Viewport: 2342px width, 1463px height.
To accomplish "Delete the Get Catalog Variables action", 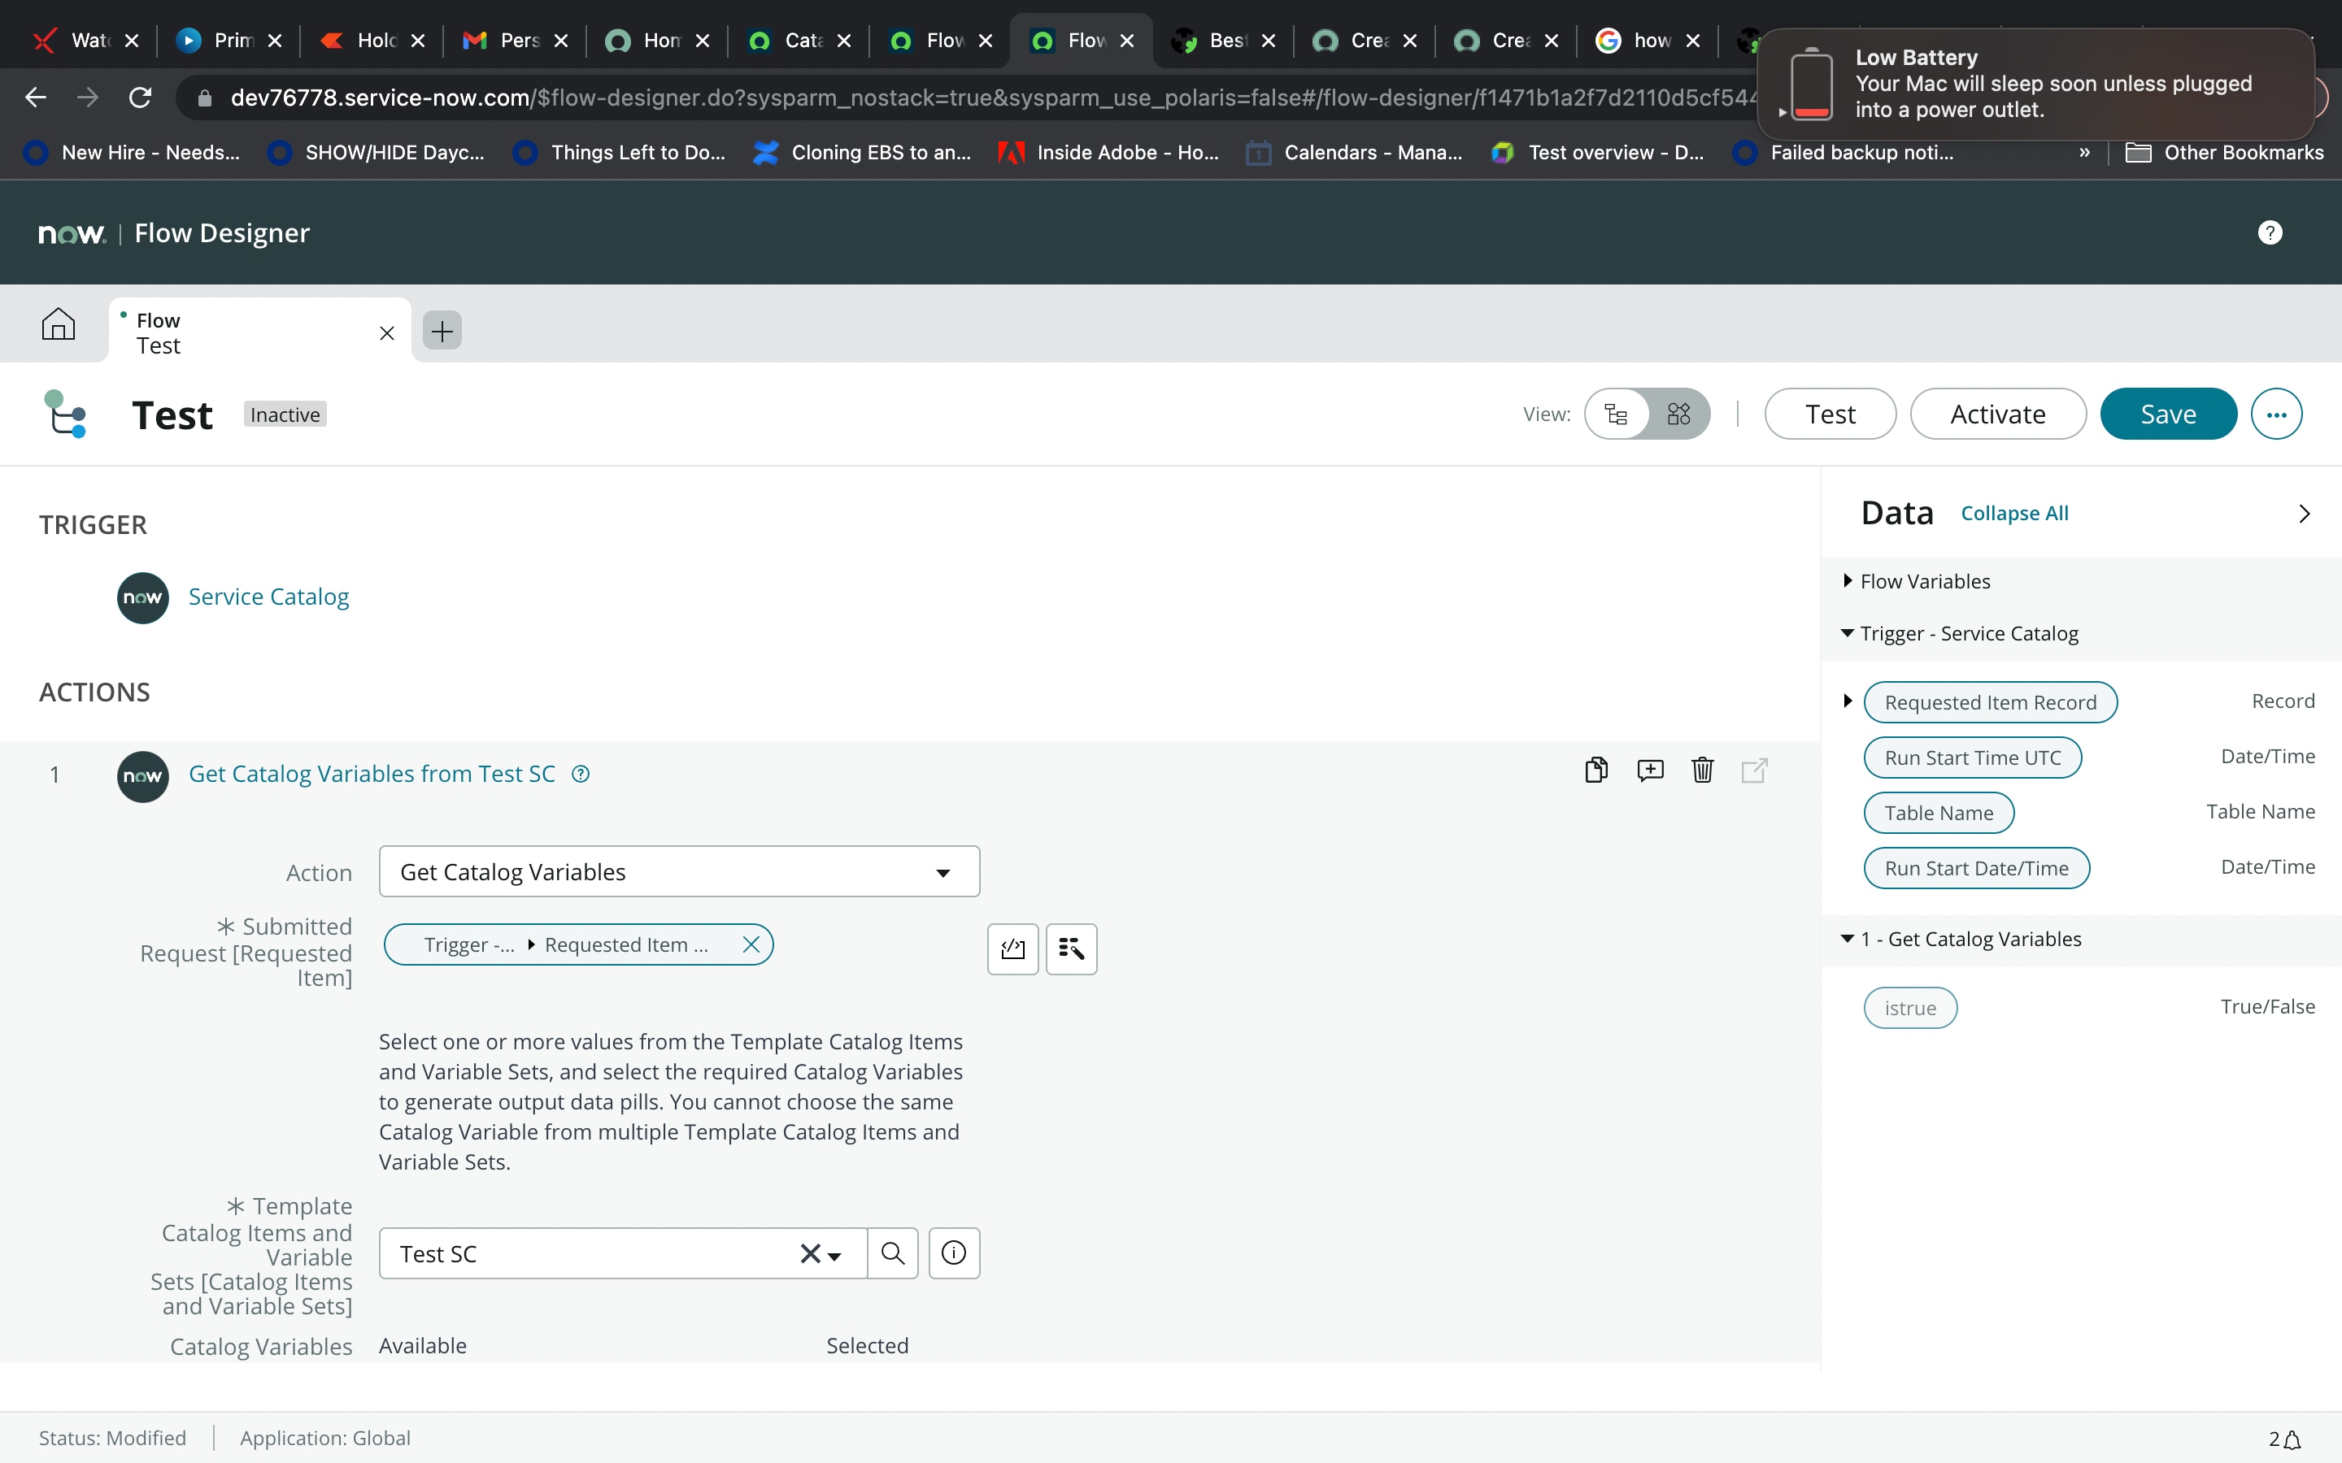I will click(1702, 769).
